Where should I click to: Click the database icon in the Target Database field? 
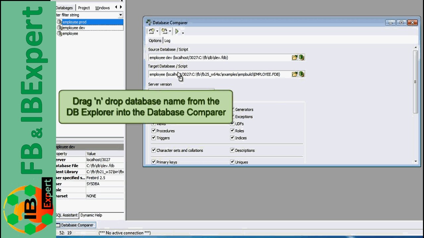(x=301, y=74)
